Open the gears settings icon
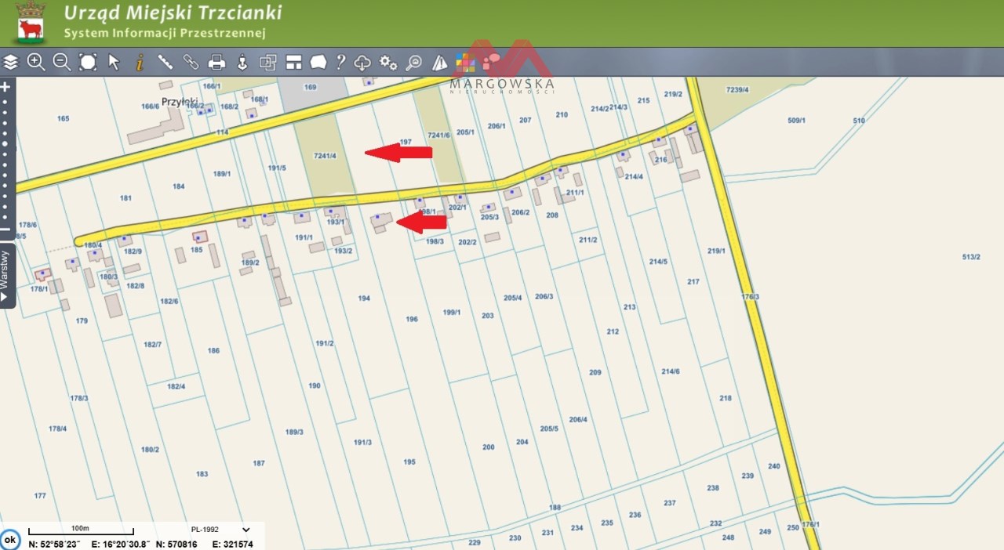Image resolution: width=1004 pixels, height=550 pixels. [388, 63]
